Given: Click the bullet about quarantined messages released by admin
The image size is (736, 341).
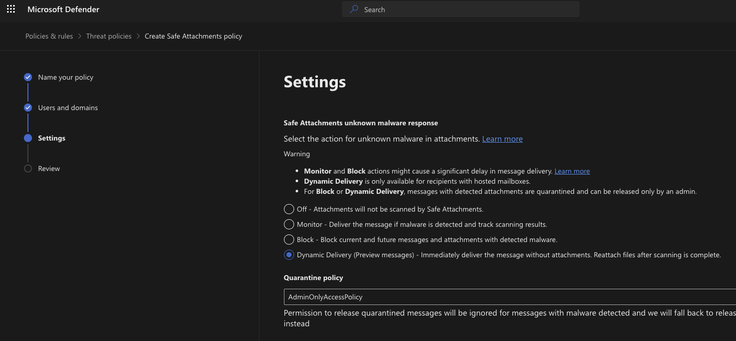Looking at the screenshot, I should (500, 191).
